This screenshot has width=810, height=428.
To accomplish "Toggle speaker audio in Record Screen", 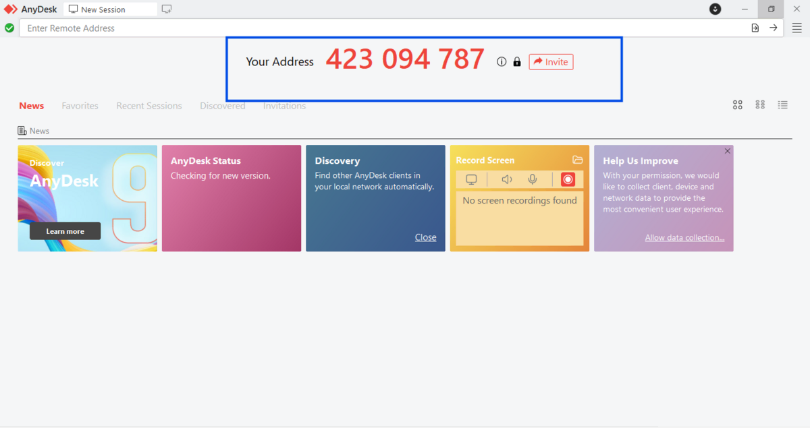I will point(507,179).
